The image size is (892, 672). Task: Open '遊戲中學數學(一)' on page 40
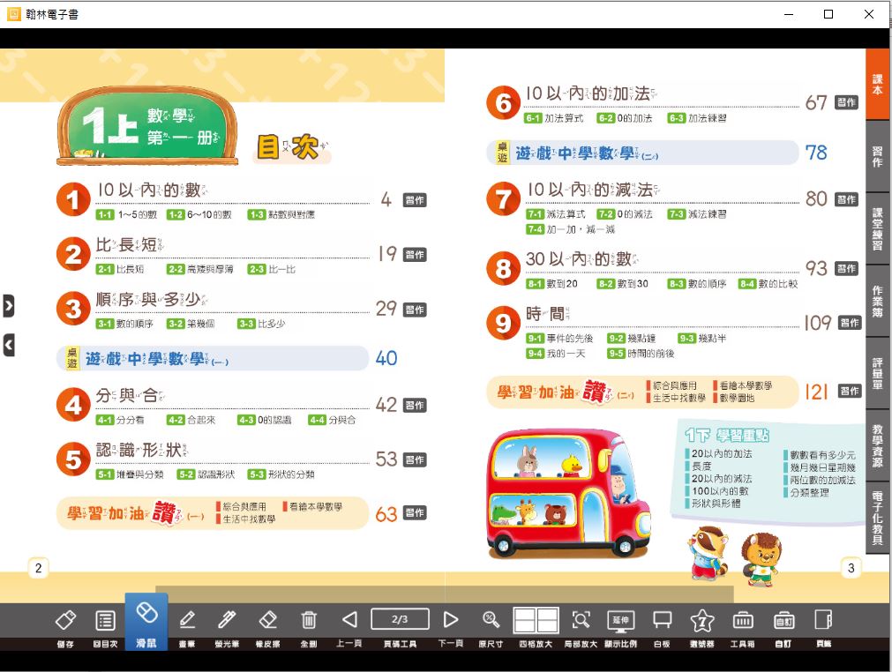point(213,358)
